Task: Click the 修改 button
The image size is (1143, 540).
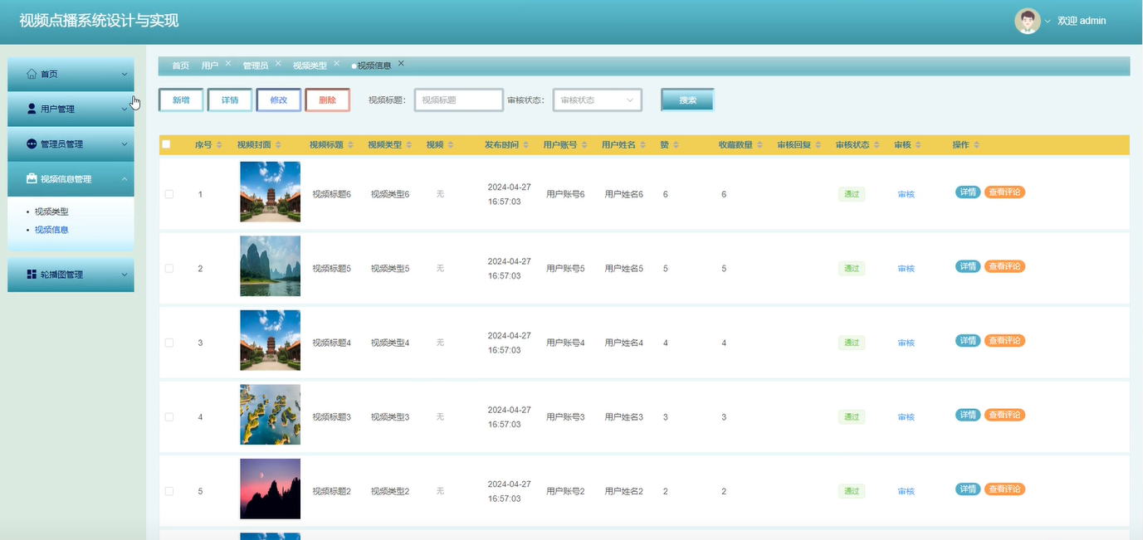Action: (x=279, y=100)
